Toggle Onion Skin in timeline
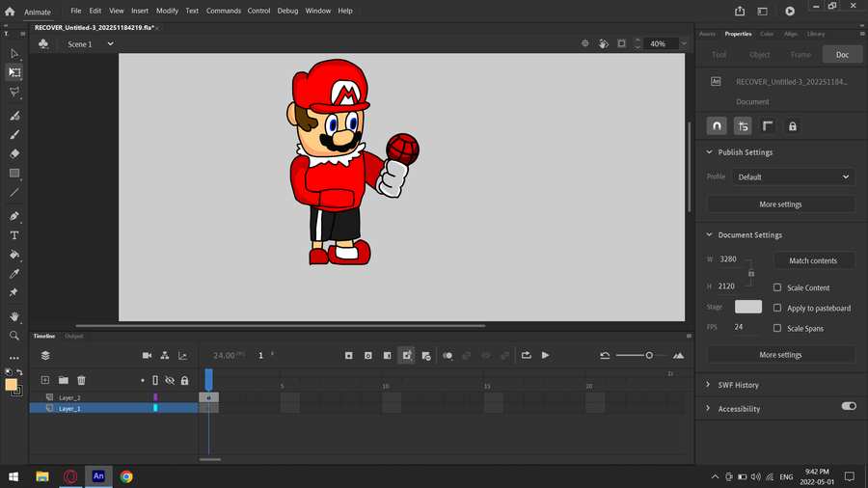This screenshot has height=488, width=868. click(448, 355)
